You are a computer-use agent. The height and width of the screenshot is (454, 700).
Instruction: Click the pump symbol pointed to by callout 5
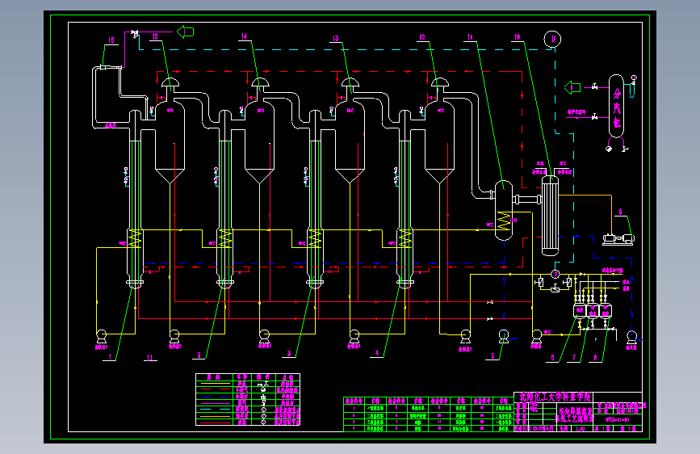coord(504,335)
